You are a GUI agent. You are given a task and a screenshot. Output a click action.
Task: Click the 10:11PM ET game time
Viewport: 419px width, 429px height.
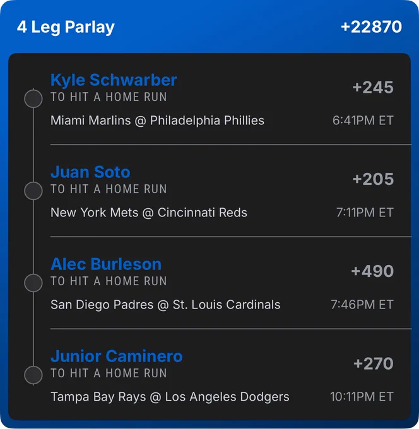point(362,397)
